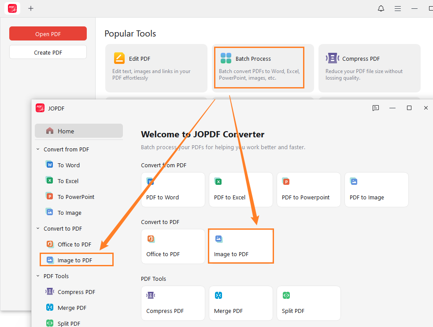Open PDF to Powerpoint card label

point(306,197)
